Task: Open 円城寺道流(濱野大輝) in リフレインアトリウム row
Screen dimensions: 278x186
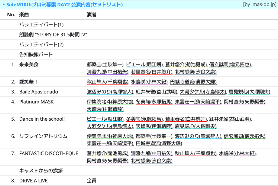Action: (159, 143)
